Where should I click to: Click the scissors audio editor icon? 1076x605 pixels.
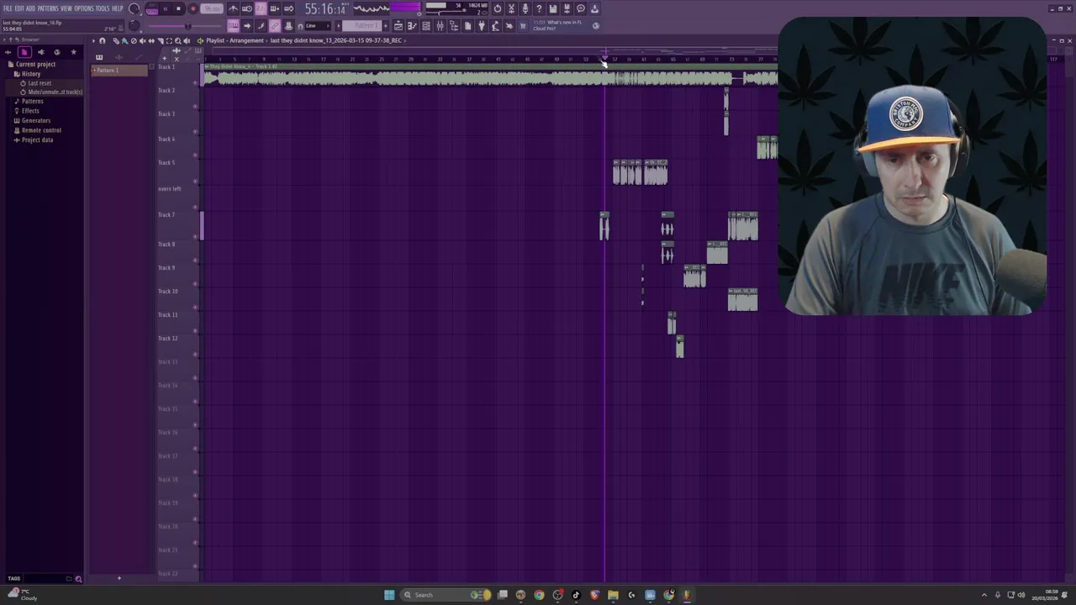coord(511,8)
